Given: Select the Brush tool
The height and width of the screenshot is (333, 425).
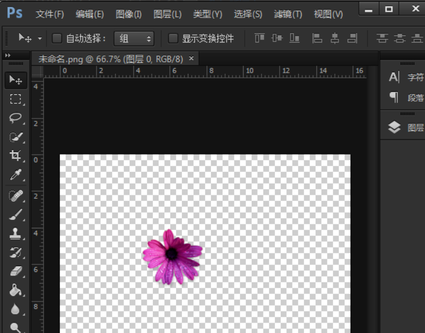Looking at the screenshot, I should click(x=16, y=214).
